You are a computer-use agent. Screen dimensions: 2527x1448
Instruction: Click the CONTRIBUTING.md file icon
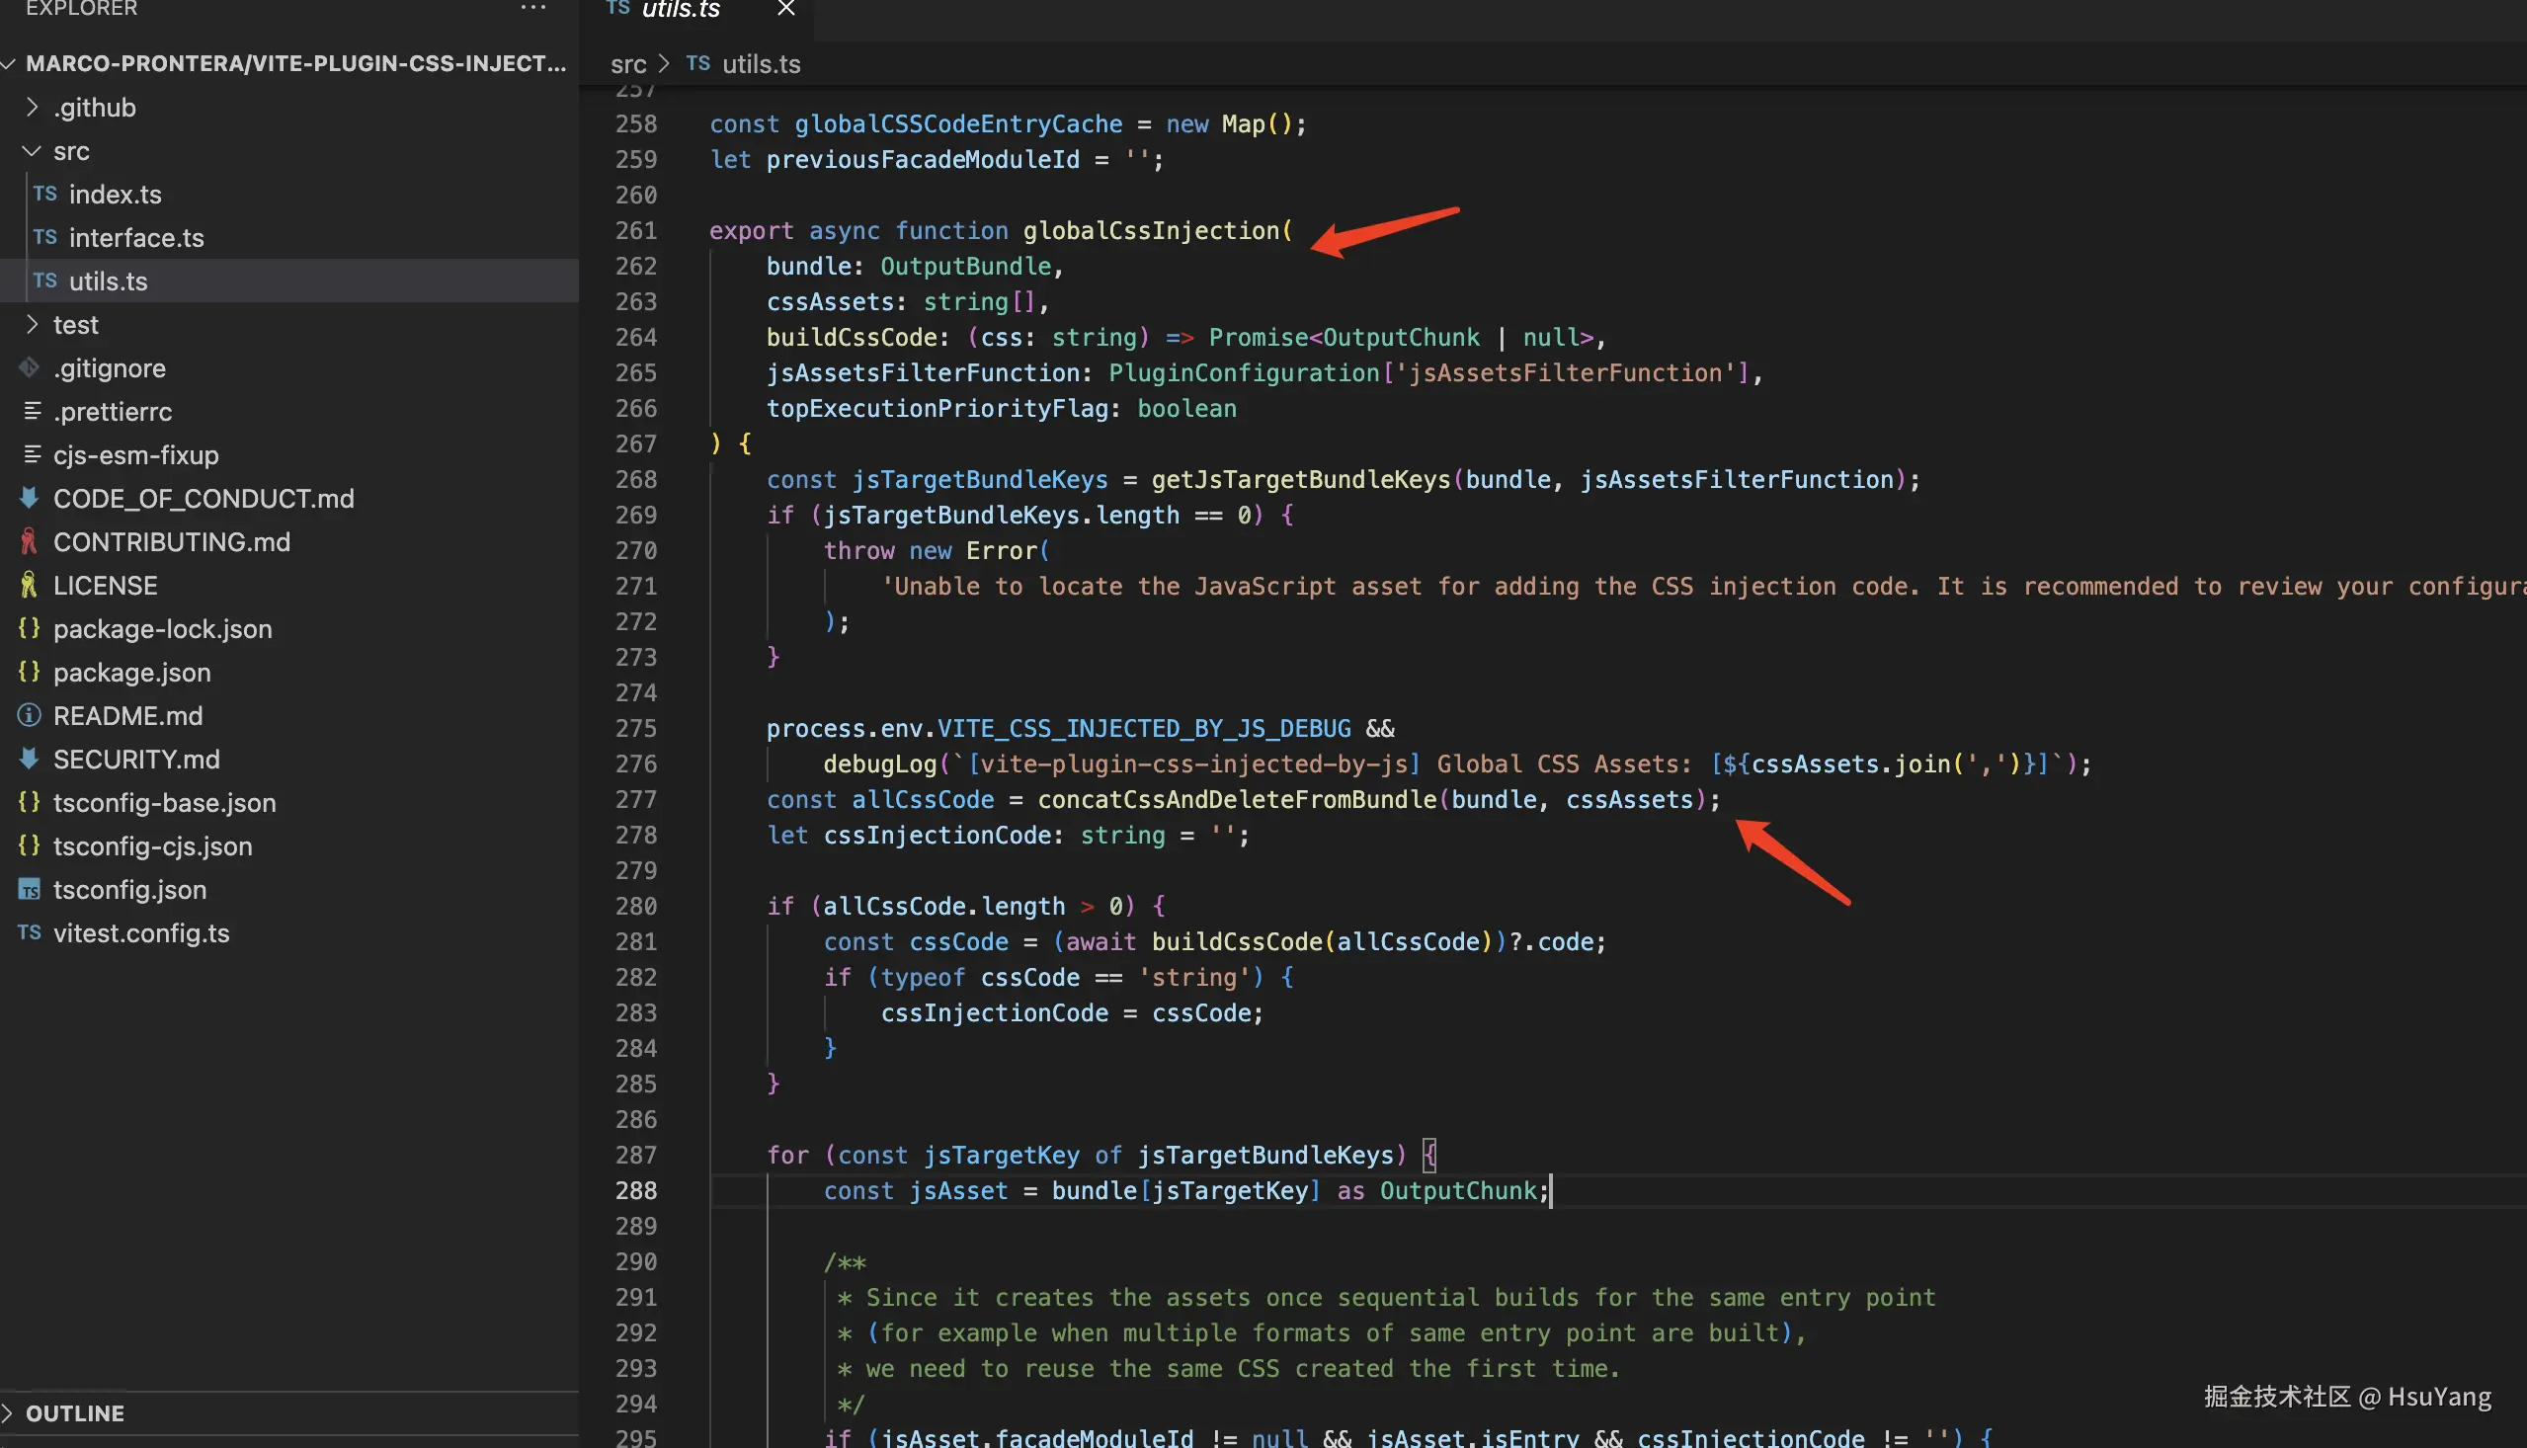pos(29,542)
